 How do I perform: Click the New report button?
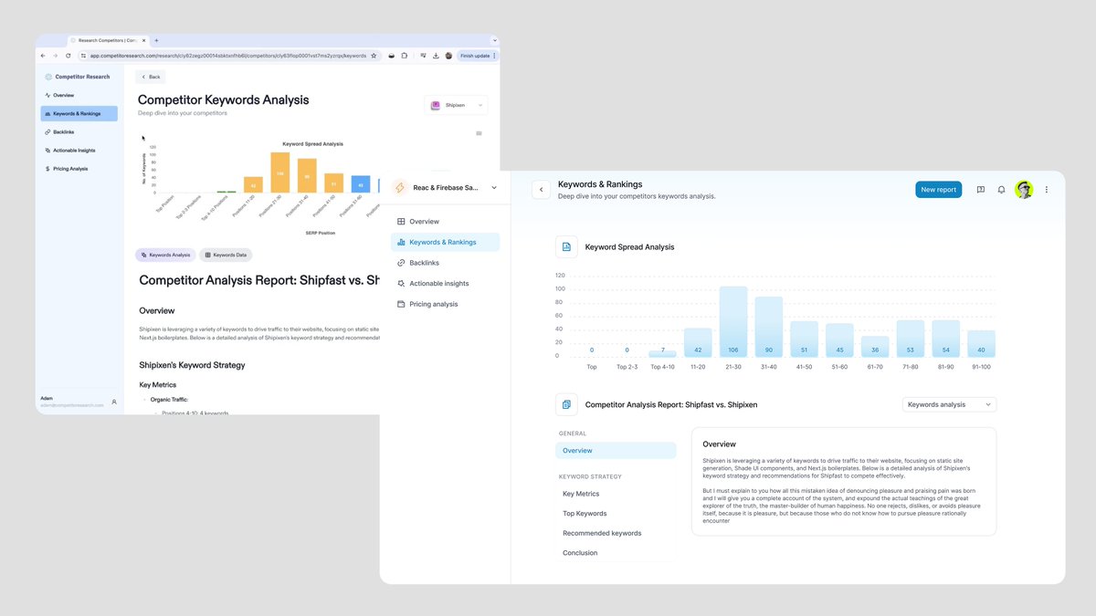click(938, 190)
